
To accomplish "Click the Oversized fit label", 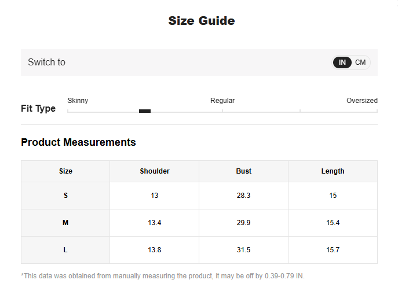I will click(362, 101).
